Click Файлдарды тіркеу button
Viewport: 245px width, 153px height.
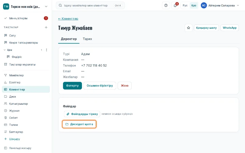tap(82, 114)
